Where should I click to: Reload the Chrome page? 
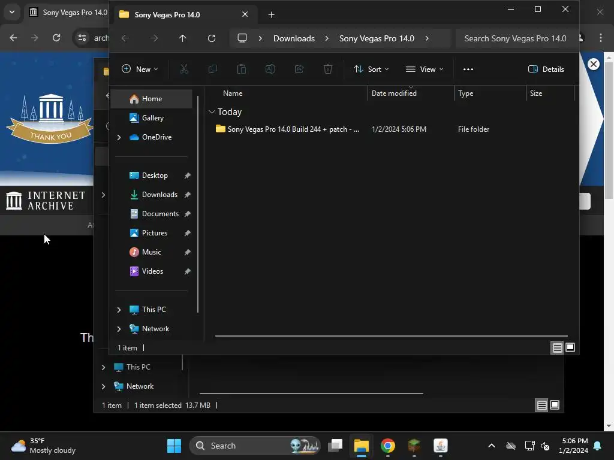pyautogui.click(x=56, y=38)
